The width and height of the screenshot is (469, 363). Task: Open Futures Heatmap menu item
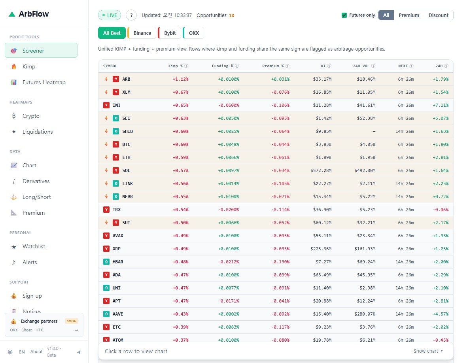41,82
